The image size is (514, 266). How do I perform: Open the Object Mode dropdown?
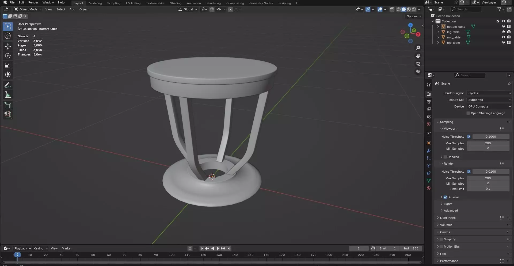pos(28,9)
